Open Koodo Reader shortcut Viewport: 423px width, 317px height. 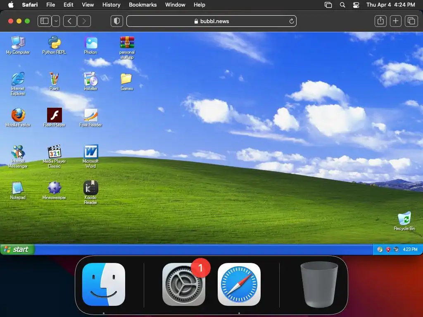(90, 192)
